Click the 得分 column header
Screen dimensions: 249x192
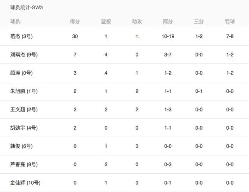(x=75, y=22)
